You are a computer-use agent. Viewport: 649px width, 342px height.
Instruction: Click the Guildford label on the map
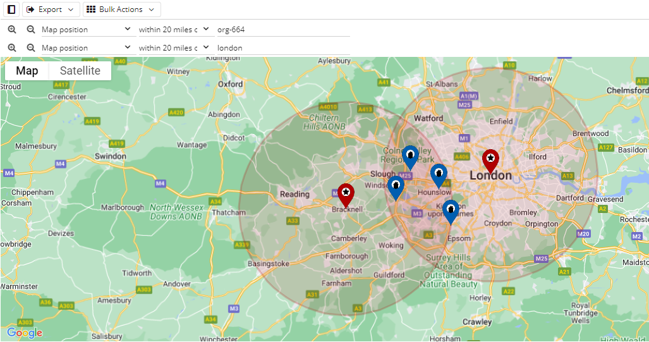point(389,275)
